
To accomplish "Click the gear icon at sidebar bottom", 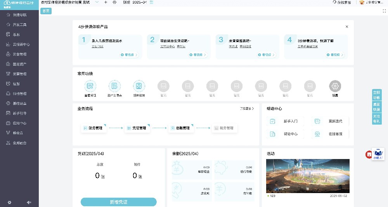I will 10,202.
